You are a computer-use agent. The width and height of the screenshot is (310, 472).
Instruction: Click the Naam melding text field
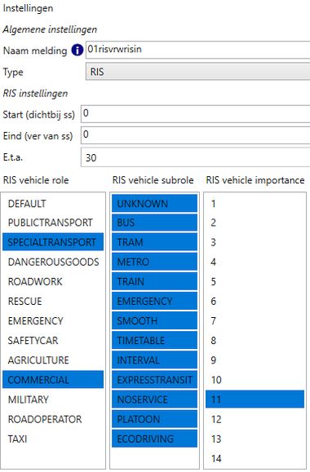coord(198,50)
